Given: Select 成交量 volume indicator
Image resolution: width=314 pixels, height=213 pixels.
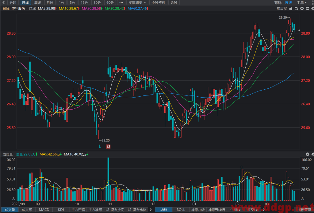Looking at the screenshot, I should tap(10, 210).
